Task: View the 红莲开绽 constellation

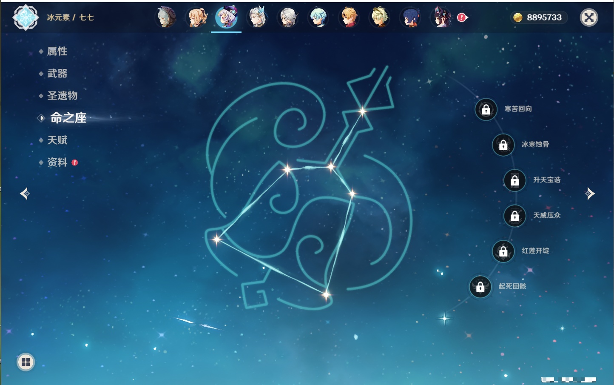Action: pyautogui.click(x=503, y=251)
